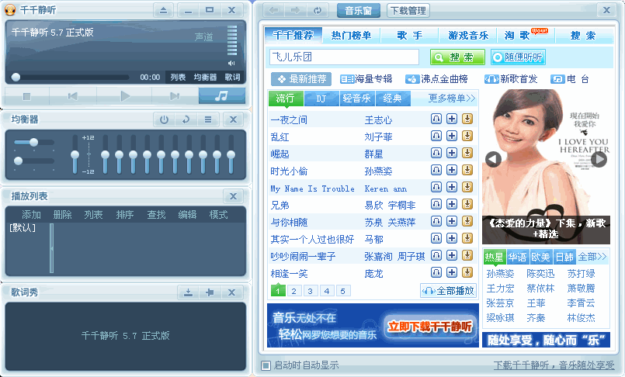The image size is (625, 377).
Task: Go back in the music browser
Action: [274, 10]
